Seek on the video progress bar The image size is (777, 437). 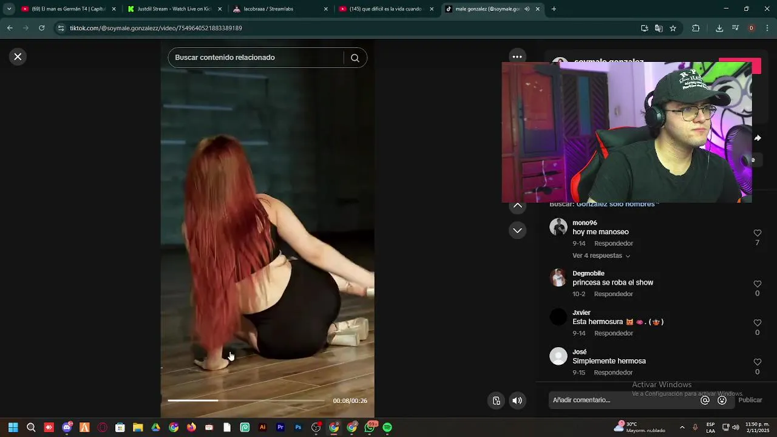click(246, 401)
